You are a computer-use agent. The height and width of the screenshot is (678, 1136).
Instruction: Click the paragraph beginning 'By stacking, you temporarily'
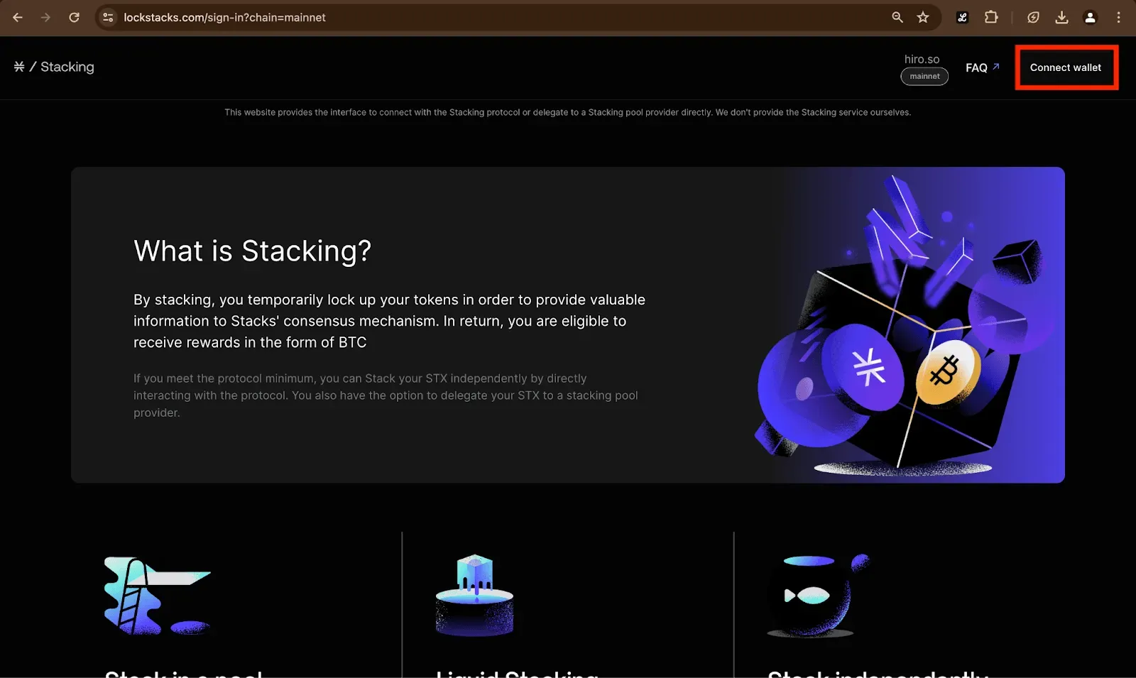[389, 321]
